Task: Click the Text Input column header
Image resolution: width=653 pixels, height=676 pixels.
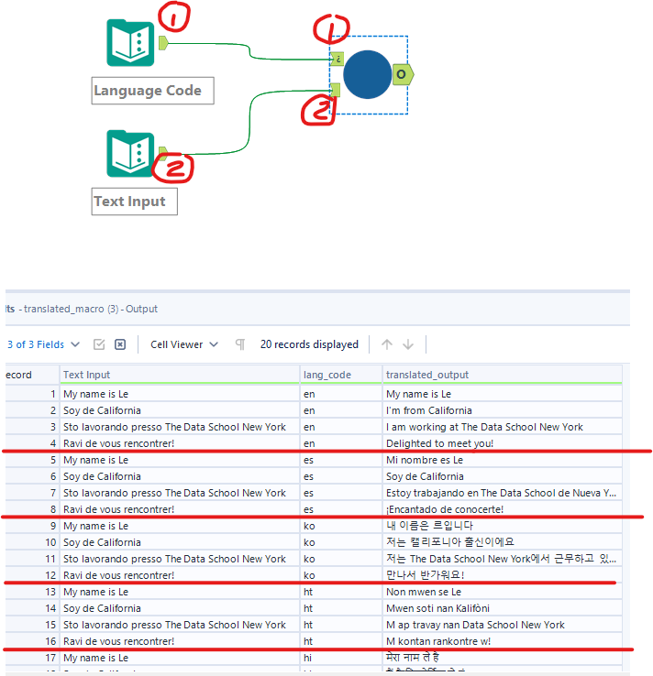Action: tap(180, 375)
